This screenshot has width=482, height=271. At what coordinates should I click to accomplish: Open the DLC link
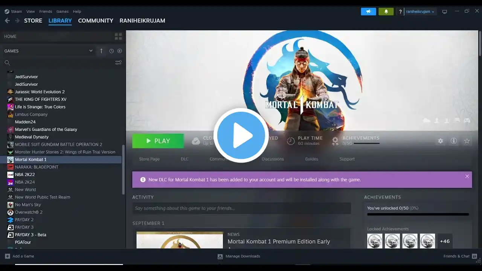point(185,159)
